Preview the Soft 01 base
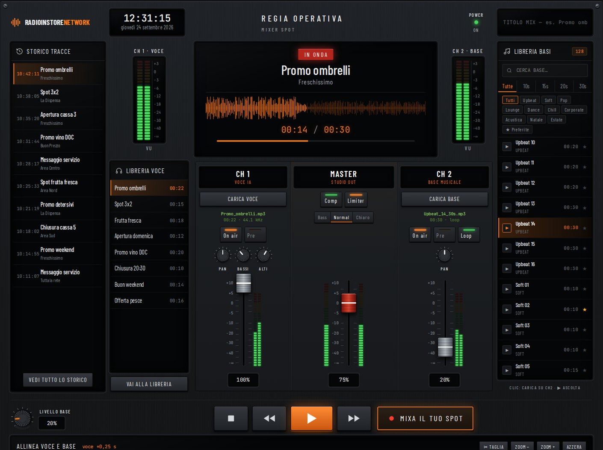Image resolution: width=603 pixels, height=450 pixels. click(507, 289)
